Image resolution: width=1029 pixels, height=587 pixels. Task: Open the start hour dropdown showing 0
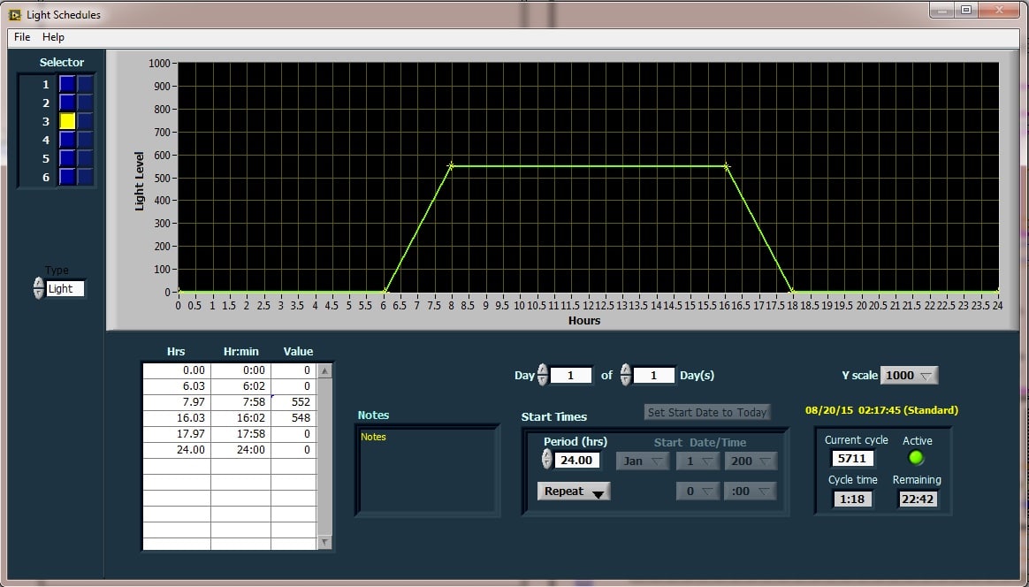[x=698, y=492]
